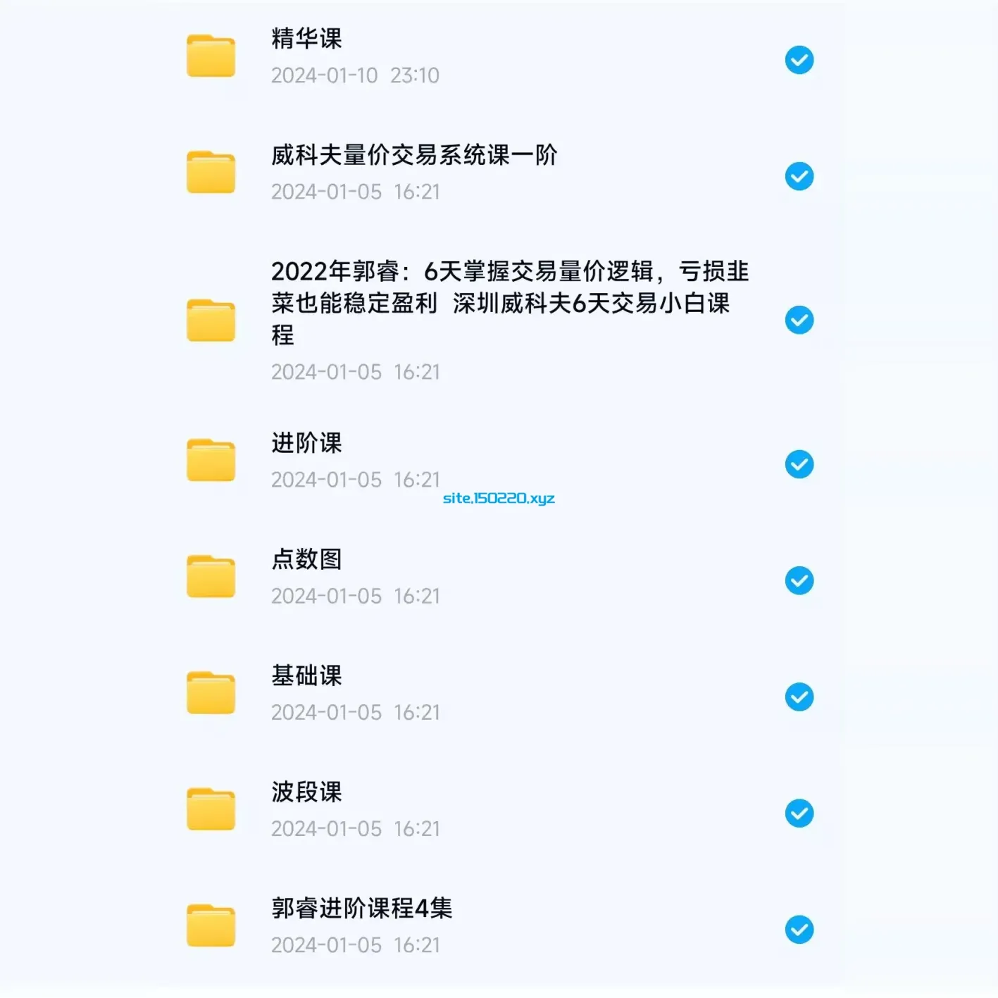The height and width of the screenshot is (998, 998).
Task: Click the 精华课 folder name
Action: pyautogui.click(x=307, y=39)
